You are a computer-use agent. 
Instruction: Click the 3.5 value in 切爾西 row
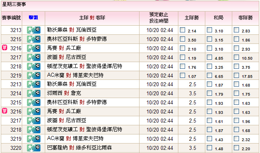point(193,93)
